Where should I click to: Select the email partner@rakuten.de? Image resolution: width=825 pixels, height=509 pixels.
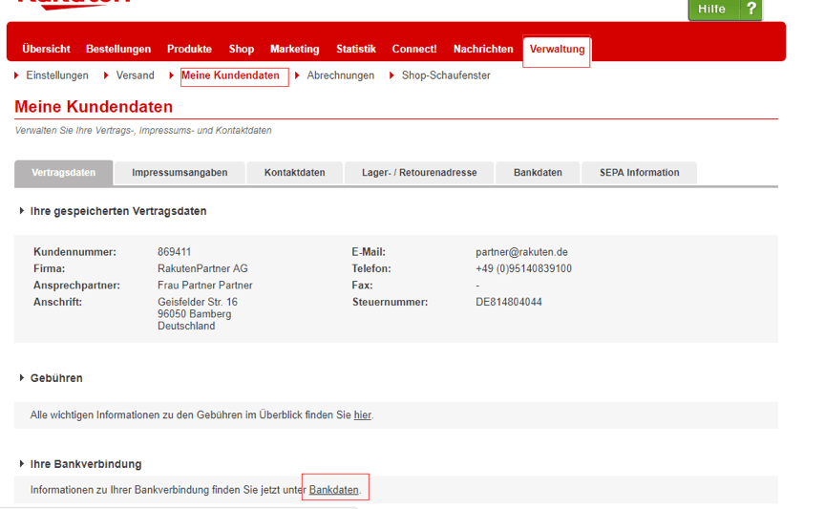point(521,252)
